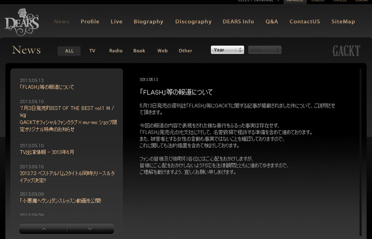The width and height of the screenshot is (372, 239).
Task: Open the Discography section
Action: [x=193, y=22]
